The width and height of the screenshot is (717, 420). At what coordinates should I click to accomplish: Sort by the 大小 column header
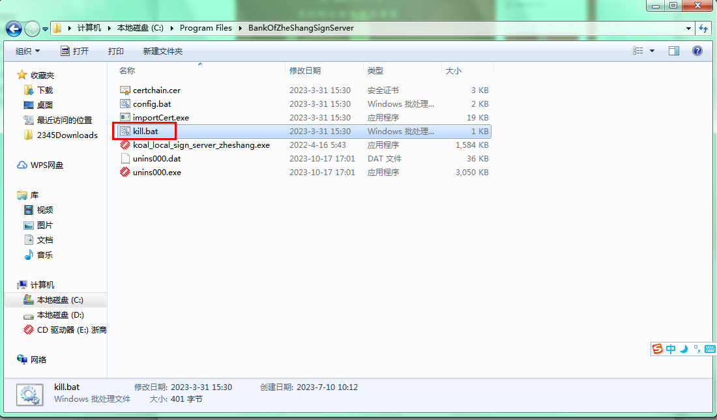[453, 71]
